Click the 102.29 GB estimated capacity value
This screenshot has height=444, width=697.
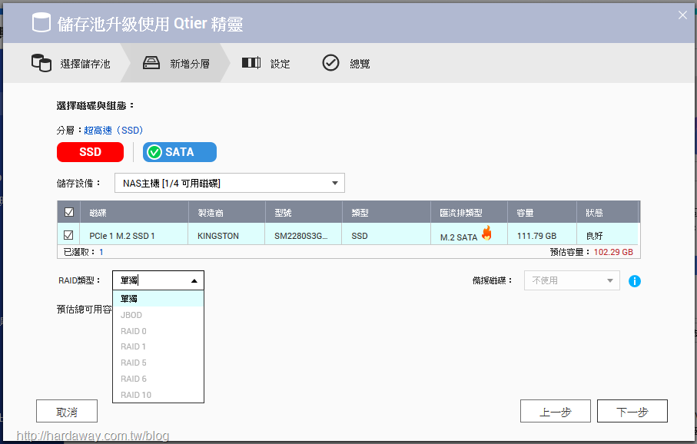(x=613, y=252)
